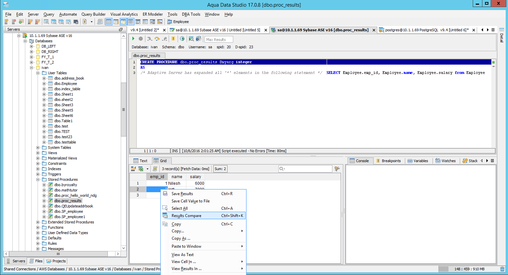Click the server icon with red minus badge
Screen dimensions: 508x275
(x=14, y=22)
